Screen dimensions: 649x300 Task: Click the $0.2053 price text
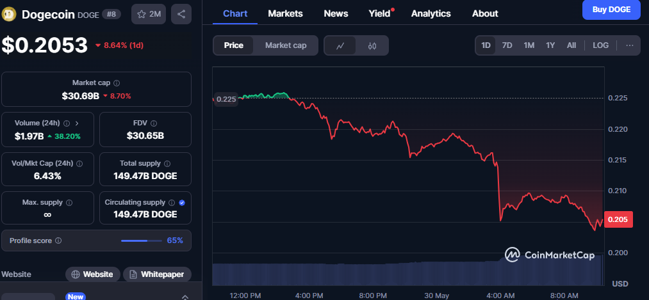click(45, 45)
